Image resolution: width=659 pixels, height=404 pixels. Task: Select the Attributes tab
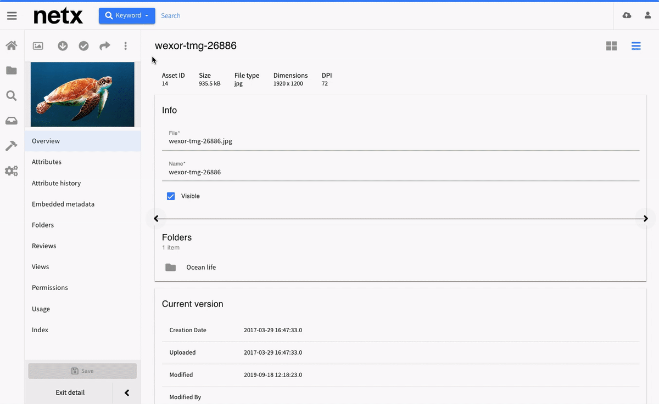(47, 162)
